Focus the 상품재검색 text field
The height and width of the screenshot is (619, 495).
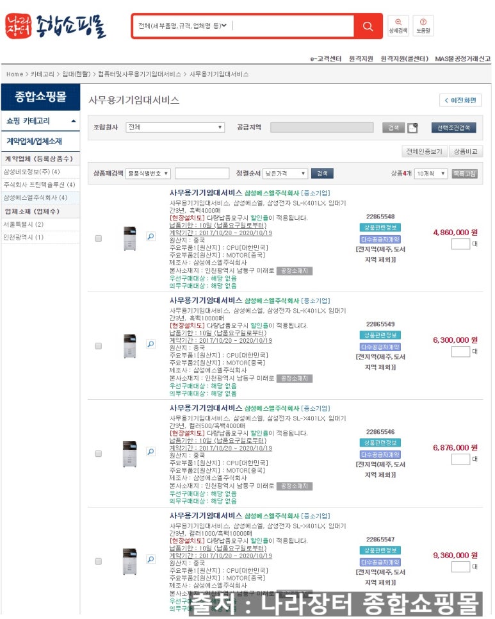(202, 173)
